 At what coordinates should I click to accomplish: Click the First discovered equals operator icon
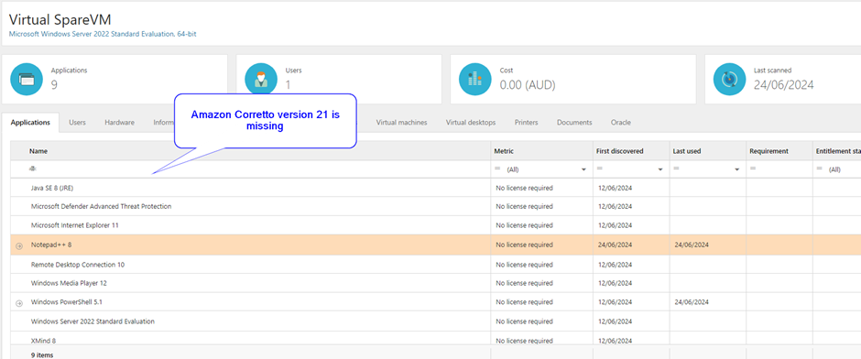point(600,169)
